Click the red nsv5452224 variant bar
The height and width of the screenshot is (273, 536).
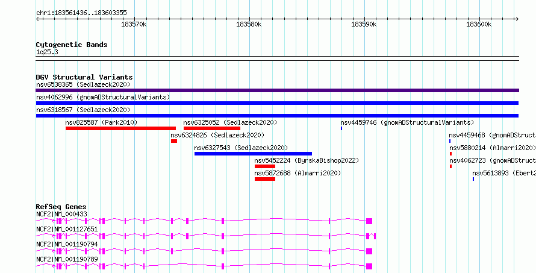click(x=265, y=166)
